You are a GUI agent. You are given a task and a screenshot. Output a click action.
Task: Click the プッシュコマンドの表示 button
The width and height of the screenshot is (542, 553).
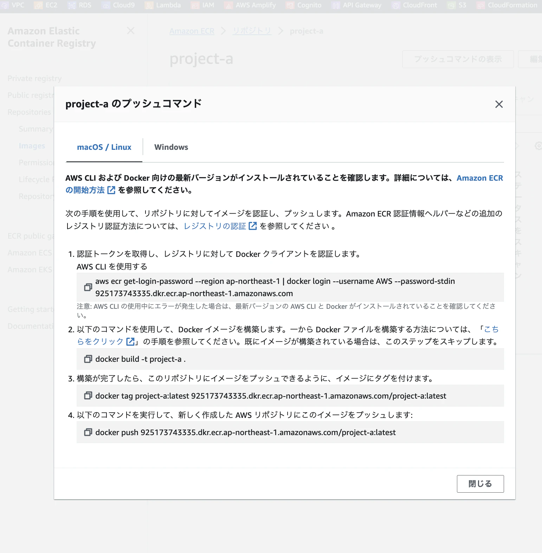click(458, 59)
